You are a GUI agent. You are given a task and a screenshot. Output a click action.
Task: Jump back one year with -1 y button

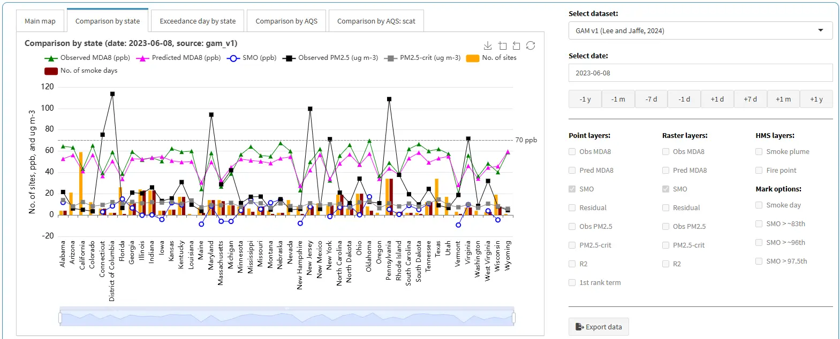click(x=585, y=99)
